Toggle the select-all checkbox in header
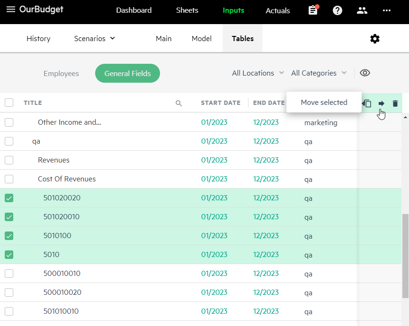Viewport: 409px width, 326px height. 9,103
